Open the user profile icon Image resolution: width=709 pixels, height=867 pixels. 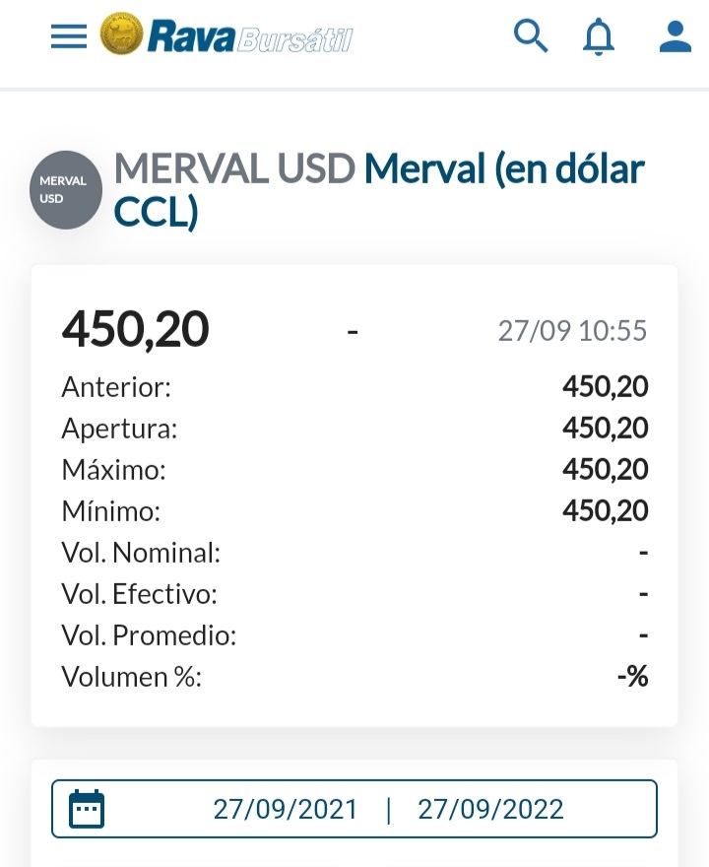676,37
